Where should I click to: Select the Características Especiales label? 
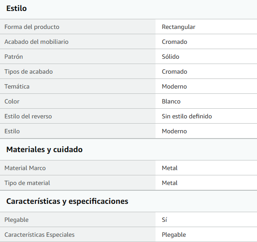click(40, 235)
